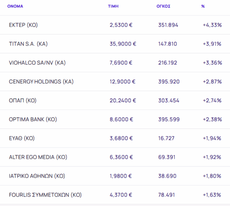Select the TITAN S.A. (ΚΑ) stock
Viewport: 230px width, 206px height.
point(28,44)
